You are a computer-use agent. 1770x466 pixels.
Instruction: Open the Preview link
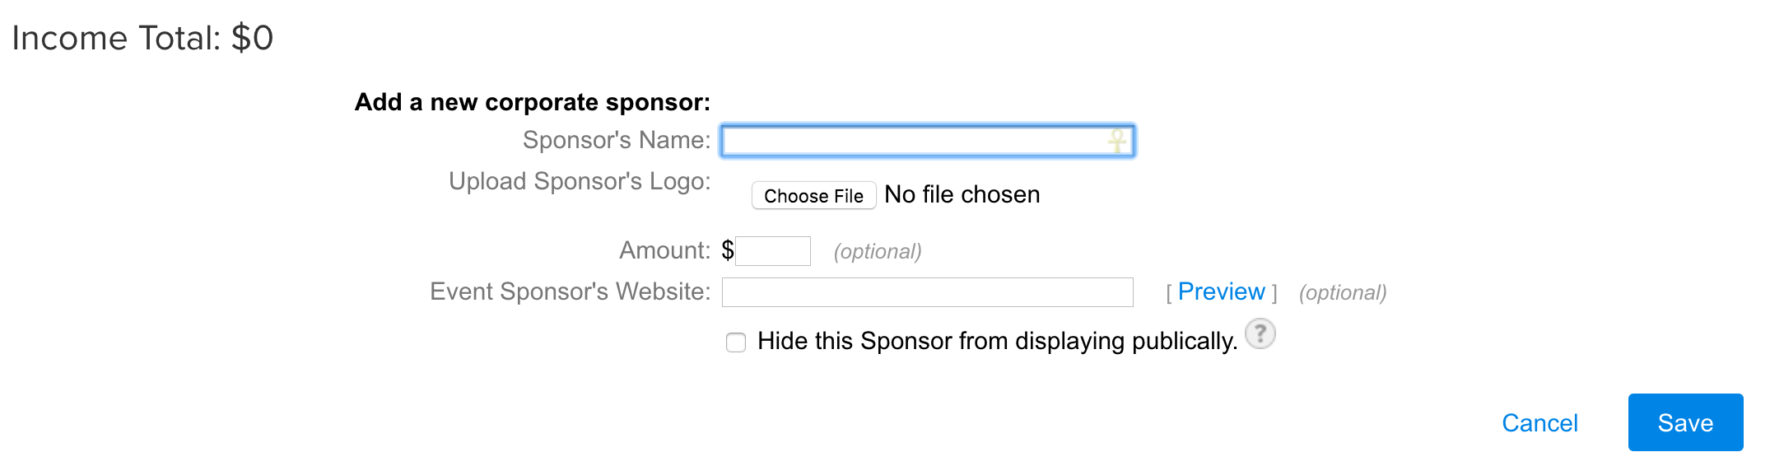(x=1221, y=291)
